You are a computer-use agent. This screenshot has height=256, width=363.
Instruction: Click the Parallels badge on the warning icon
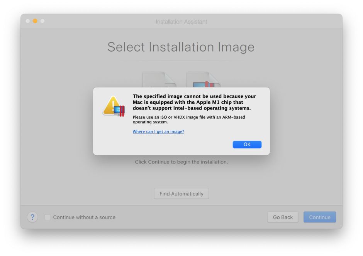point(121,111)
